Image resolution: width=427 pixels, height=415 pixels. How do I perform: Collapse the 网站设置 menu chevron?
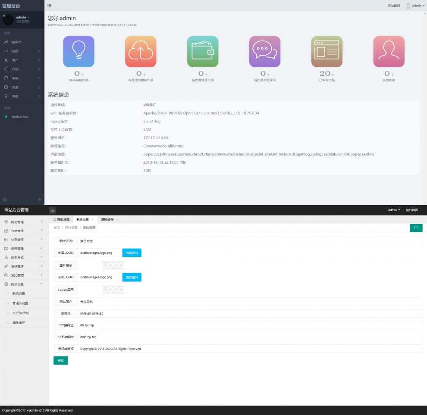[42, 284]
